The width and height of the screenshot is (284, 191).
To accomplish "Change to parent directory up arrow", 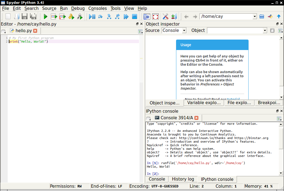I will tap(279, 16).
